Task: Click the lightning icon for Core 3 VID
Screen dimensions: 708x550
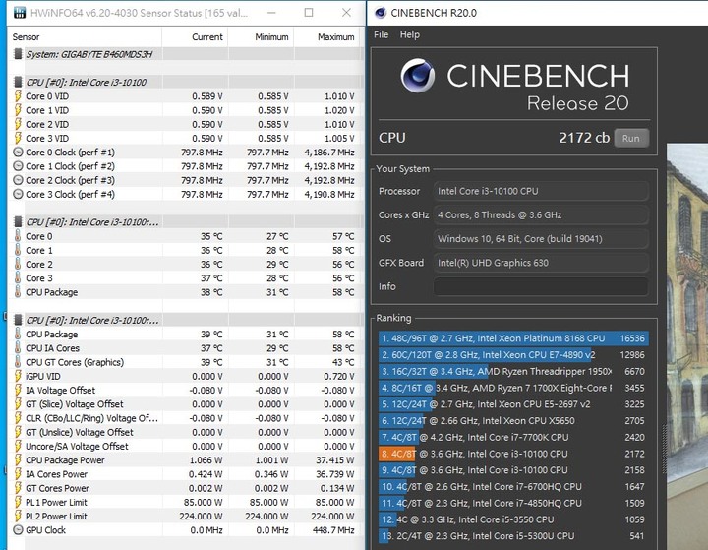Action: pyautogui.click(x=18, y=139)
